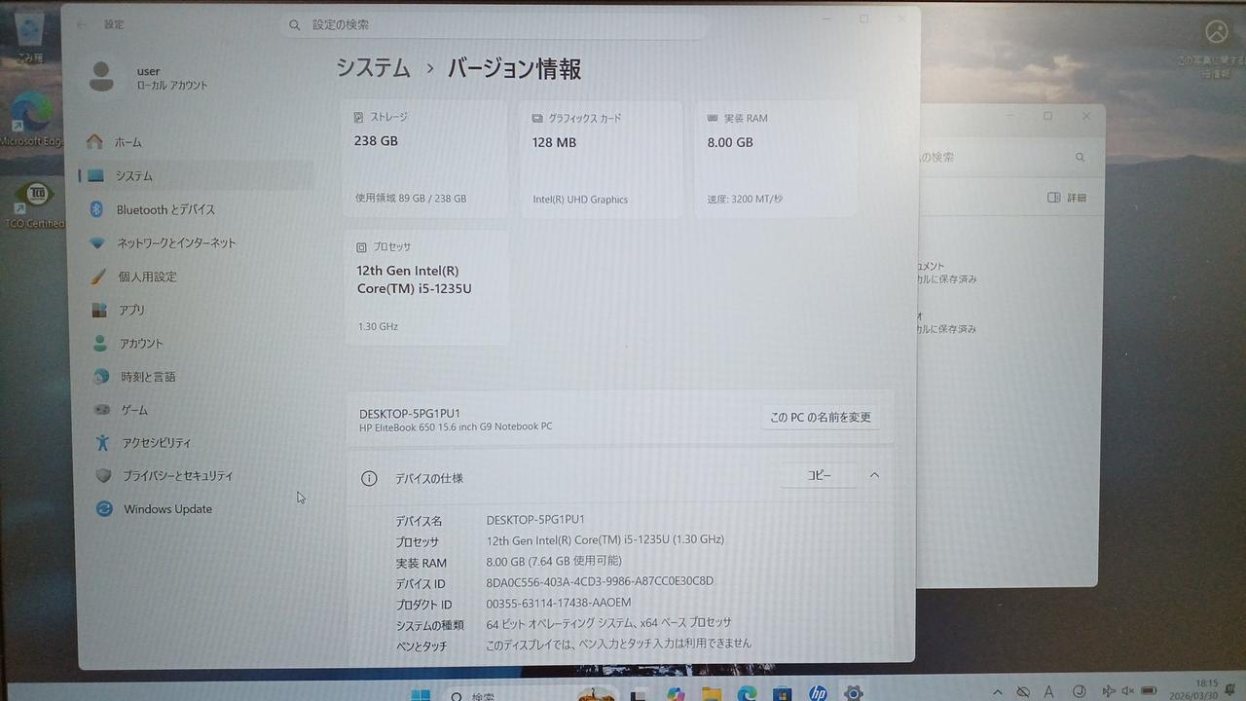The image size is (1246, 701).
Task: Open Windows Update page
Action: [166, 509]
